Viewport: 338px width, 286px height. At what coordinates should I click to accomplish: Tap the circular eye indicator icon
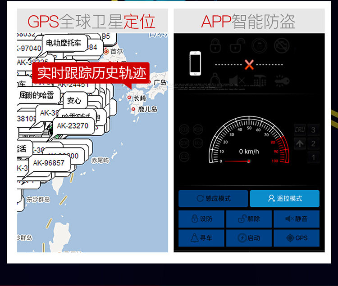198,129
